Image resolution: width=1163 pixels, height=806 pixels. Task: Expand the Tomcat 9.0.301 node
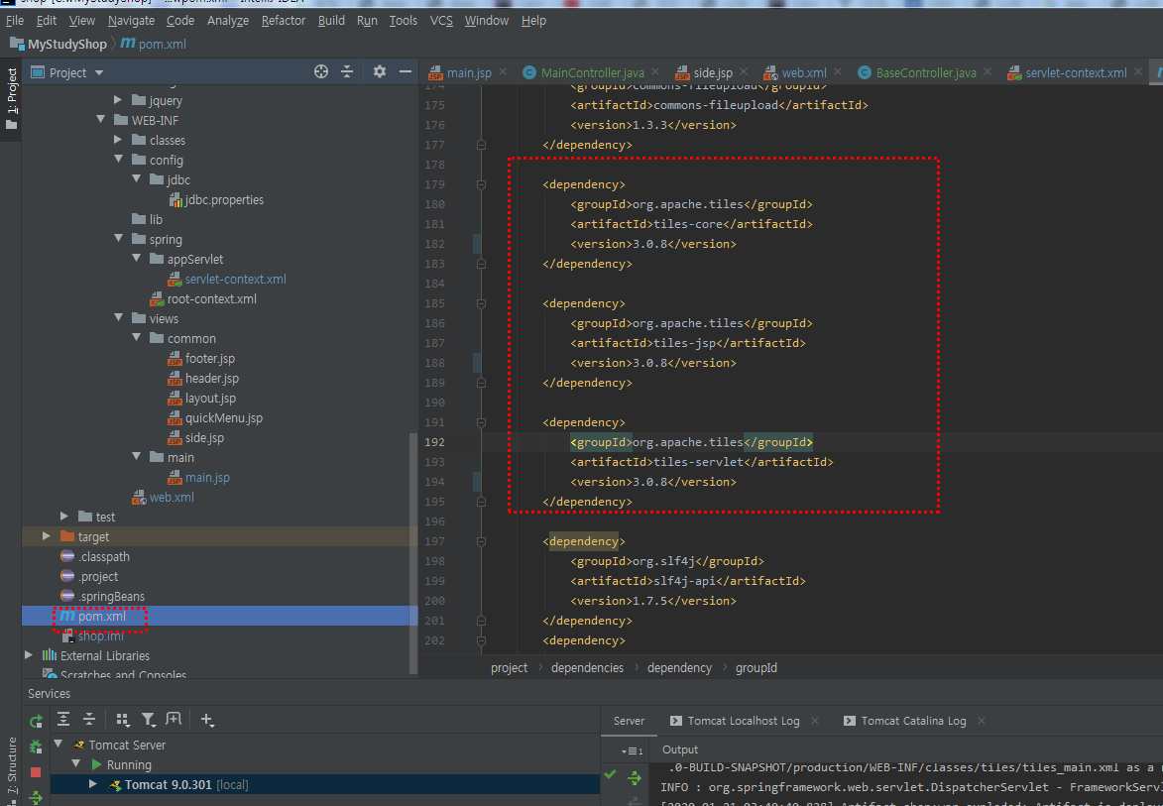pyautogui.click(x=93, y=784)
